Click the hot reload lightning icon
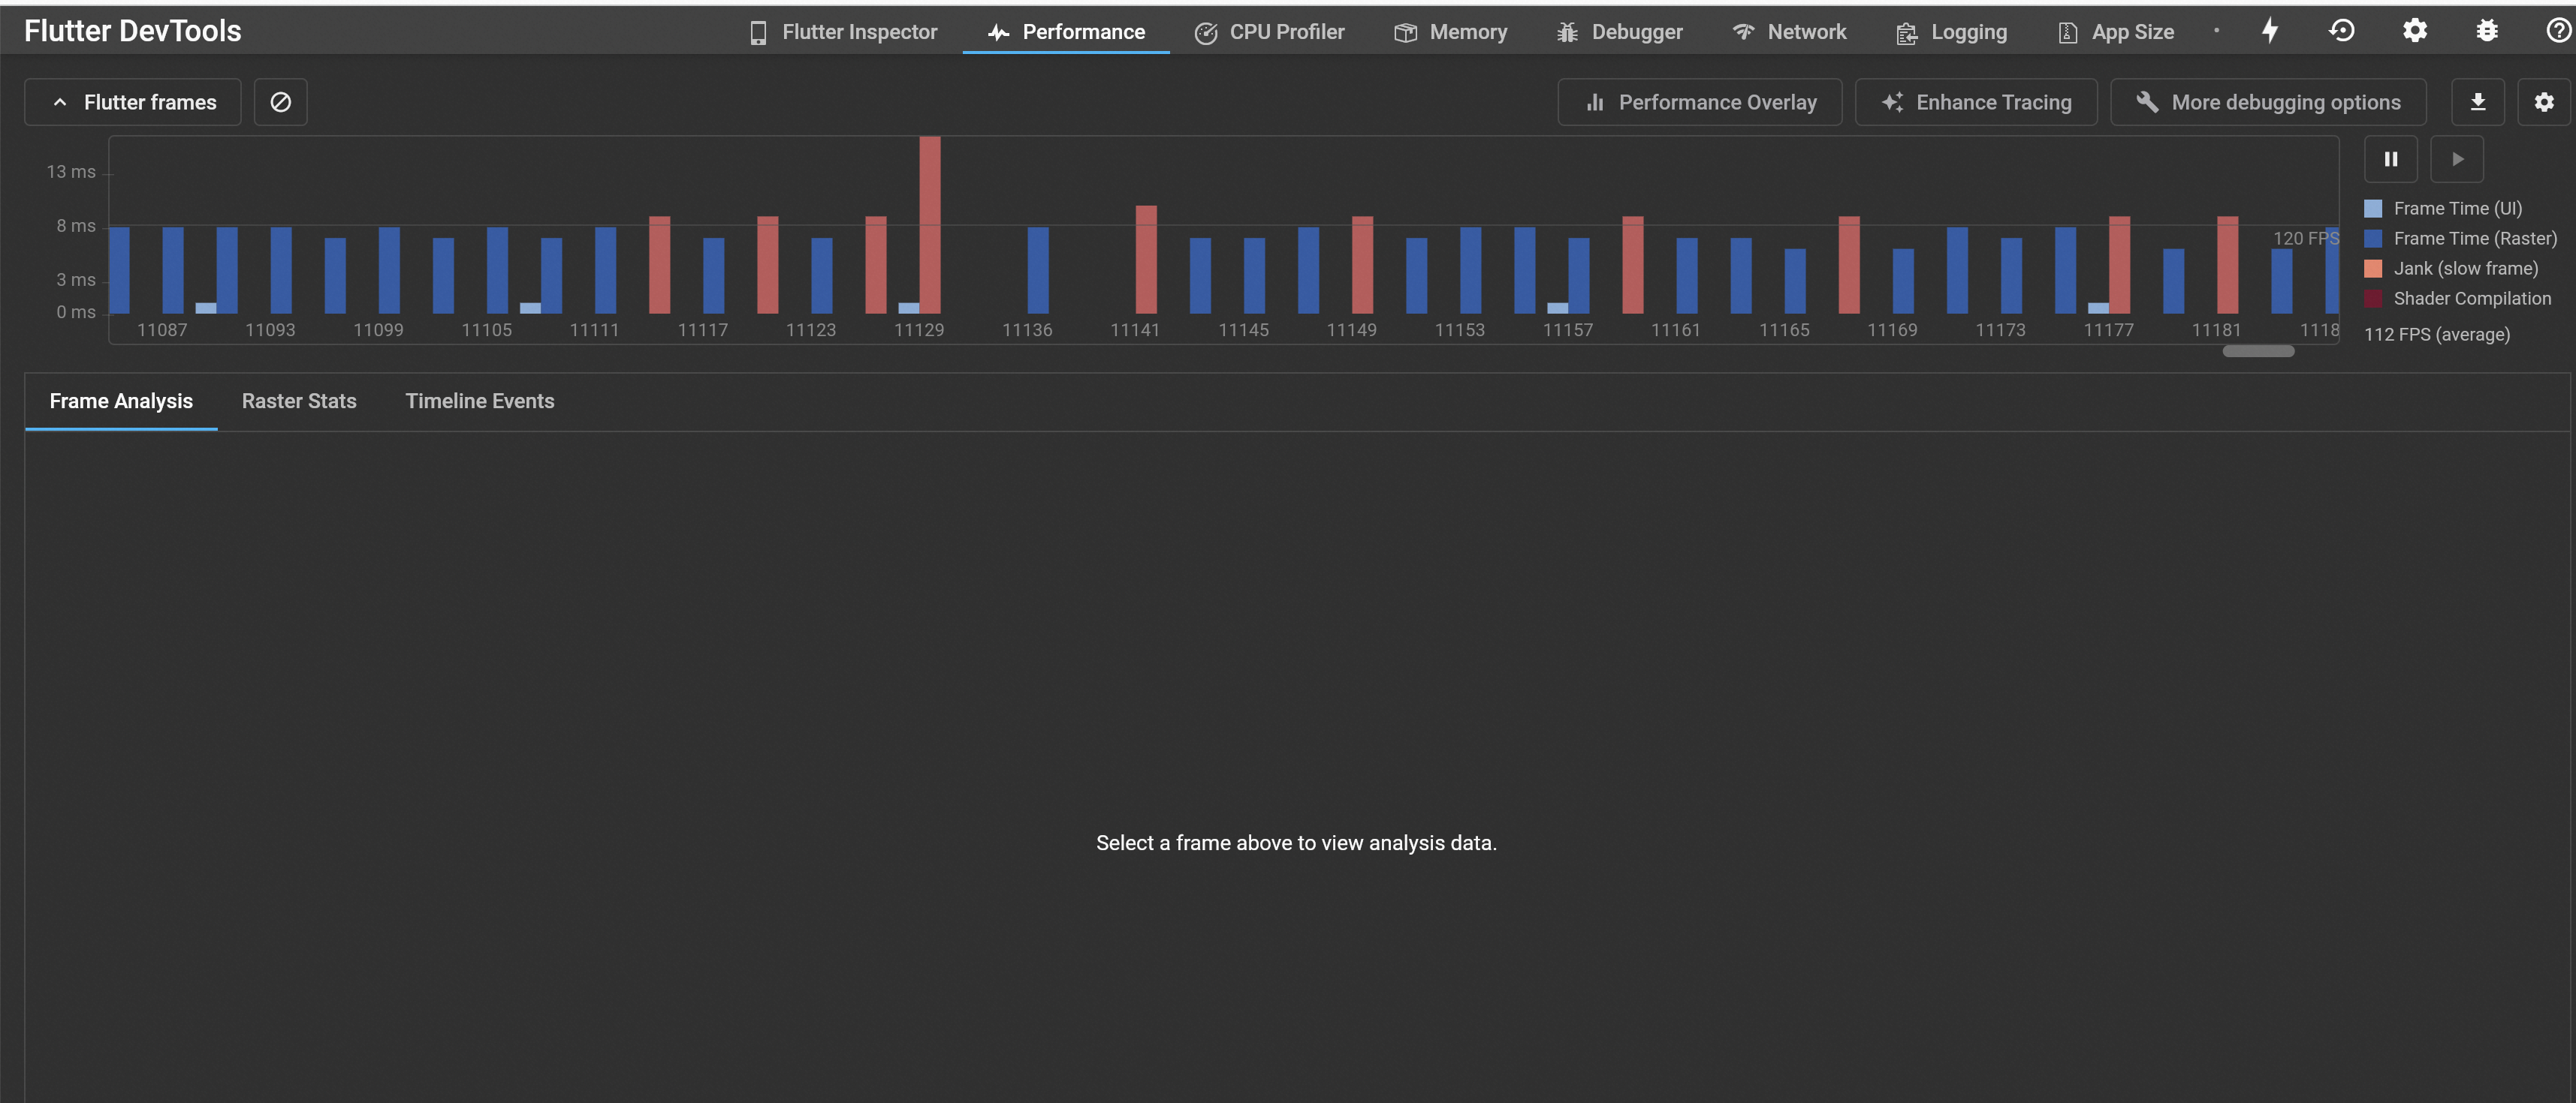Viewport: 2576px width, 1103px height. pos(2270,31)
